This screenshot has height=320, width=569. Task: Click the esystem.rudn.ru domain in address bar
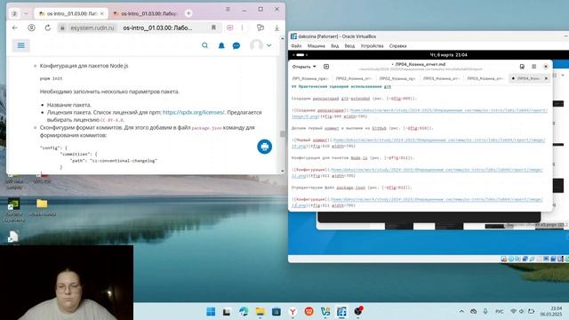click(x=92, y=28)
